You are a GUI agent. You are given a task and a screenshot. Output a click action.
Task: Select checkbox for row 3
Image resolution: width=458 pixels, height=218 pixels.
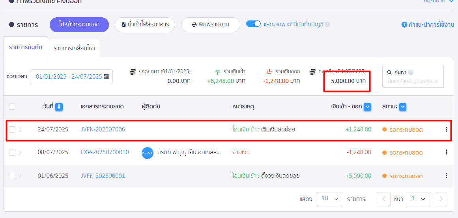pyautogui.click(x=12, y=176)
